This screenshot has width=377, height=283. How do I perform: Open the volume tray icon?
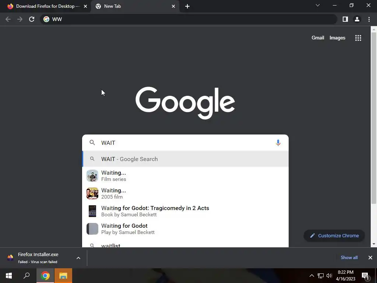point(329,276)
